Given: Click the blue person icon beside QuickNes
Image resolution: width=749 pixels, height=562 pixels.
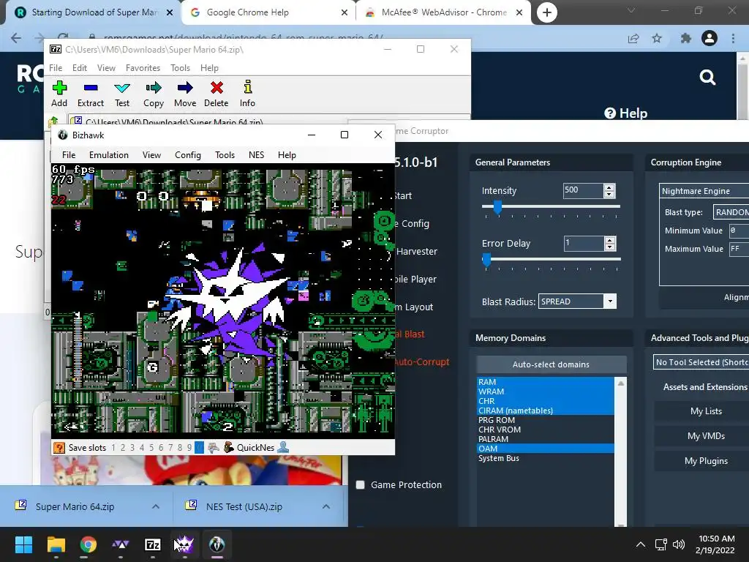Looking at the screenshot, I should coord(283,447).
